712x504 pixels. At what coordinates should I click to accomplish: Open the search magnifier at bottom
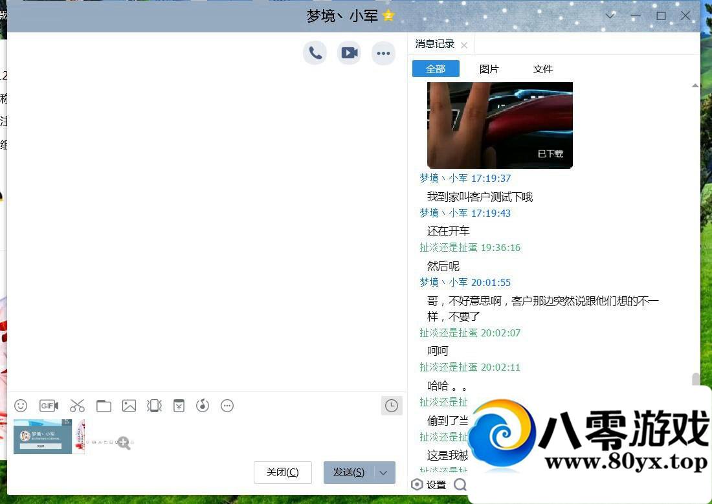click(460, 484)
